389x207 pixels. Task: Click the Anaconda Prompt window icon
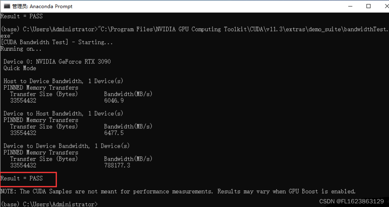(6, 6)
